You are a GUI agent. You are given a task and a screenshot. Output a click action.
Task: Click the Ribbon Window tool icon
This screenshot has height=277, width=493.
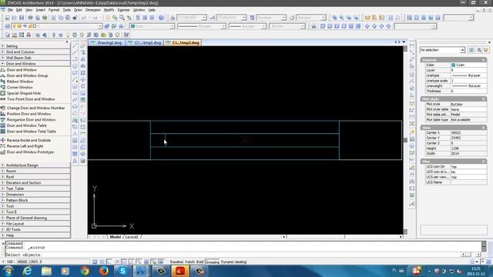click(x=3, y=82)
